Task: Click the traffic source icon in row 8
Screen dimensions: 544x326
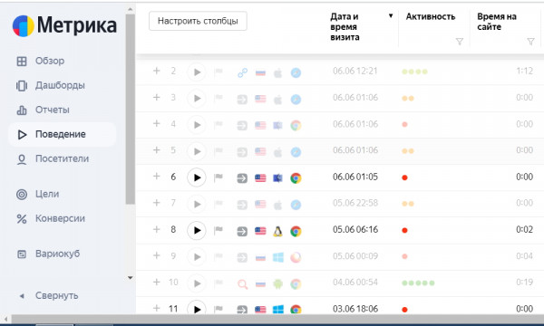Action: point(242,231)
